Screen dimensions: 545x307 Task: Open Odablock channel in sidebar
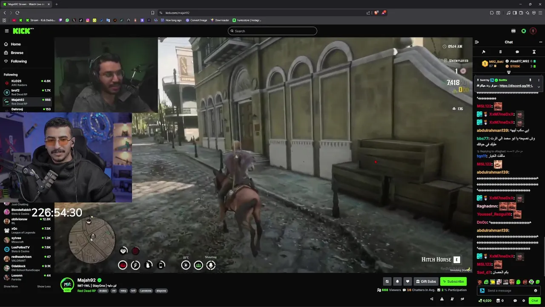[26, 268]
